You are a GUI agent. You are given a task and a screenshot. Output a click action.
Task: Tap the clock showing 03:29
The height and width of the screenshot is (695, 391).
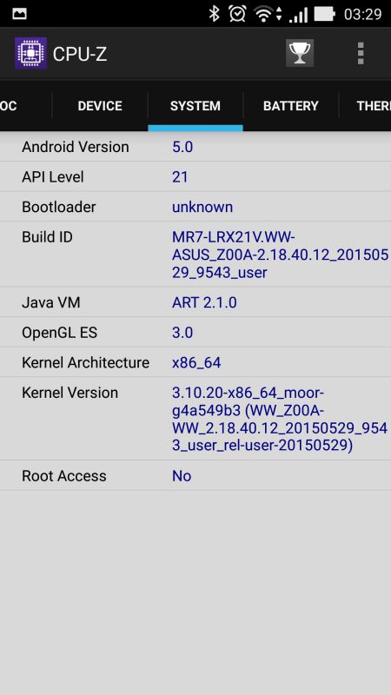362,14
